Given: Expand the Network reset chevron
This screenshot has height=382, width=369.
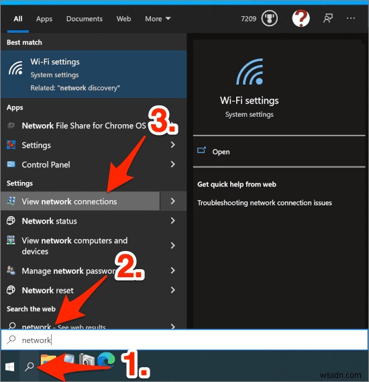Looking at the screenshot, I should tap(173, 290).
